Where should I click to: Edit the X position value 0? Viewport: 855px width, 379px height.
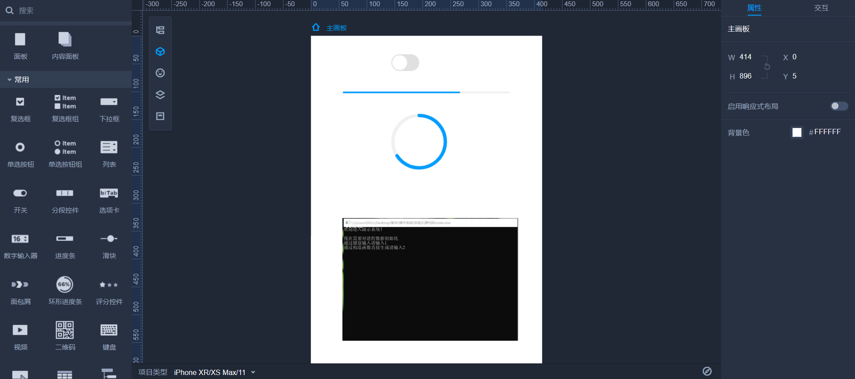[x=794, y=57]
